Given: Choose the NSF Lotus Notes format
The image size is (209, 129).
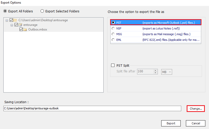Looking at the screenshot, I should pyautogui.click(x=156, y=28).
